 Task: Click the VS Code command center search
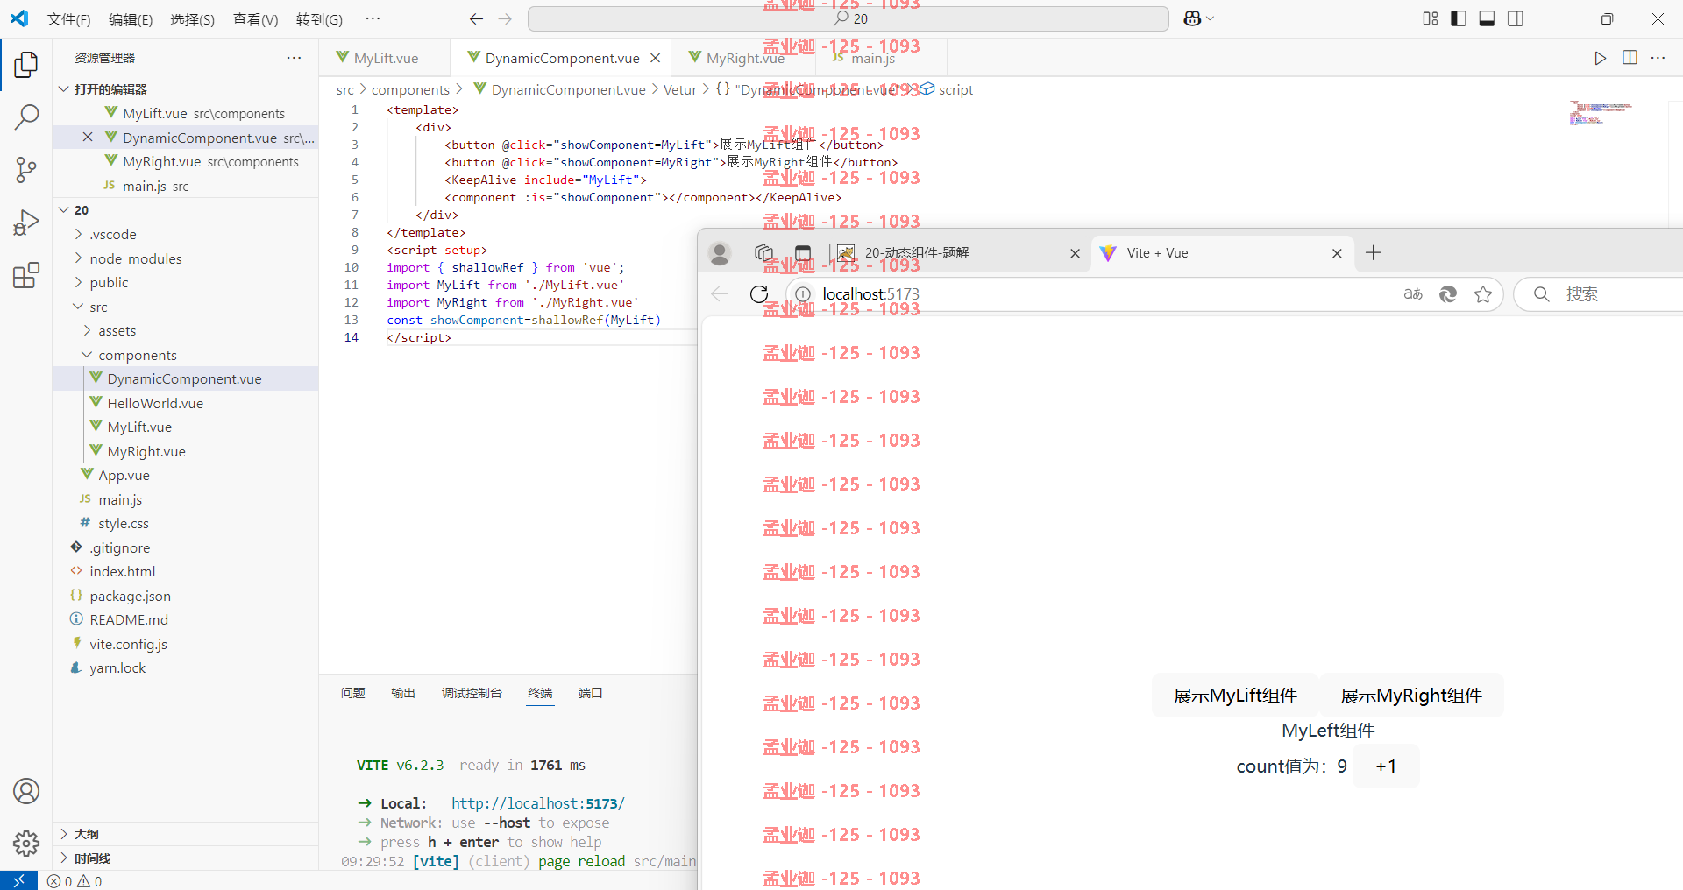(x=848, y=18)
